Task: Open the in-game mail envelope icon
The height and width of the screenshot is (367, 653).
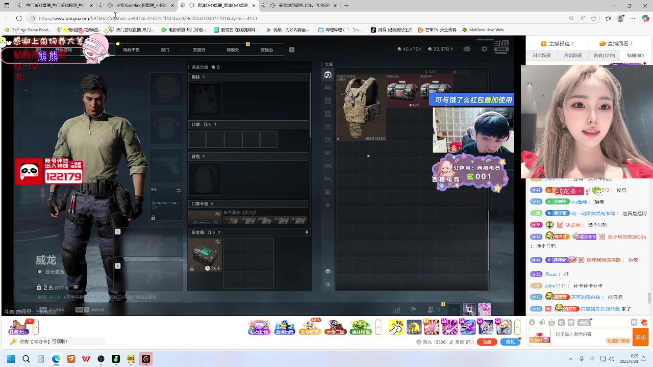Action: coord(467,49)
